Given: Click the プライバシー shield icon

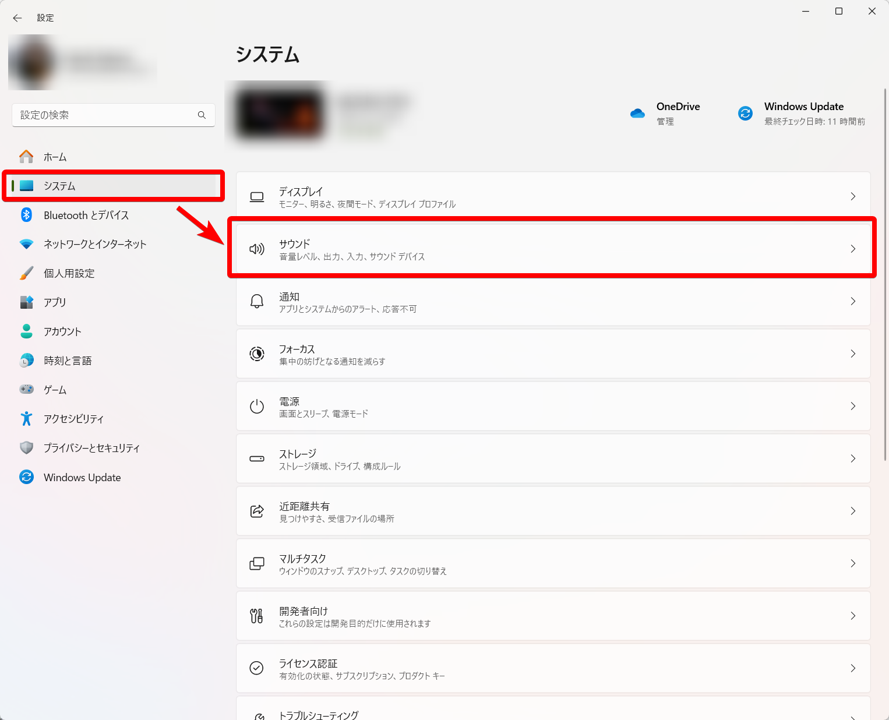Looking at the screenshot, I should point(26,447).
